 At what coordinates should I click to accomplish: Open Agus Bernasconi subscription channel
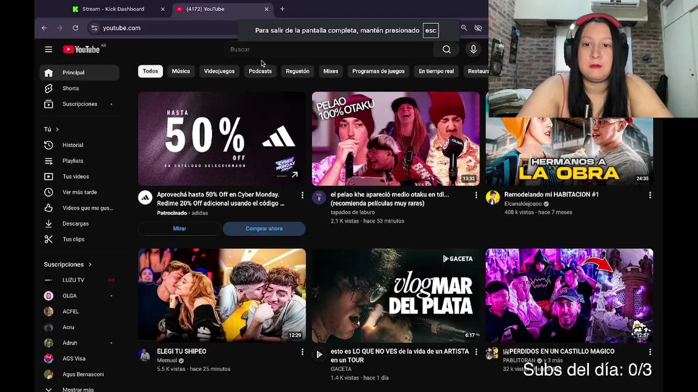tap(80, 374)
